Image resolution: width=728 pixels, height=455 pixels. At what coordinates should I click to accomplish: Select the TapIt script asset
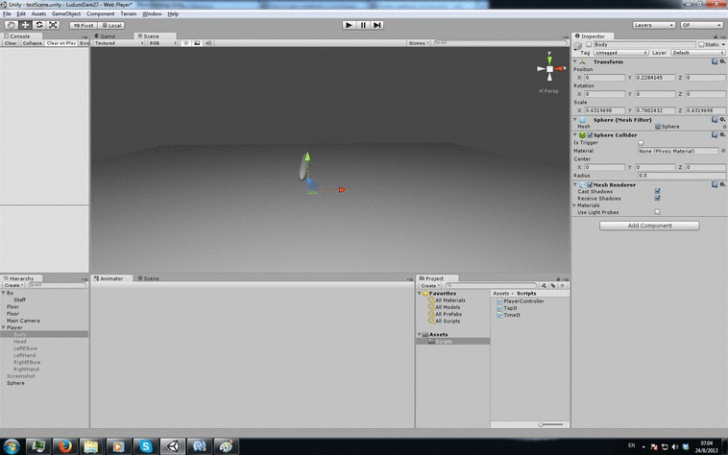tap(507, 308)
